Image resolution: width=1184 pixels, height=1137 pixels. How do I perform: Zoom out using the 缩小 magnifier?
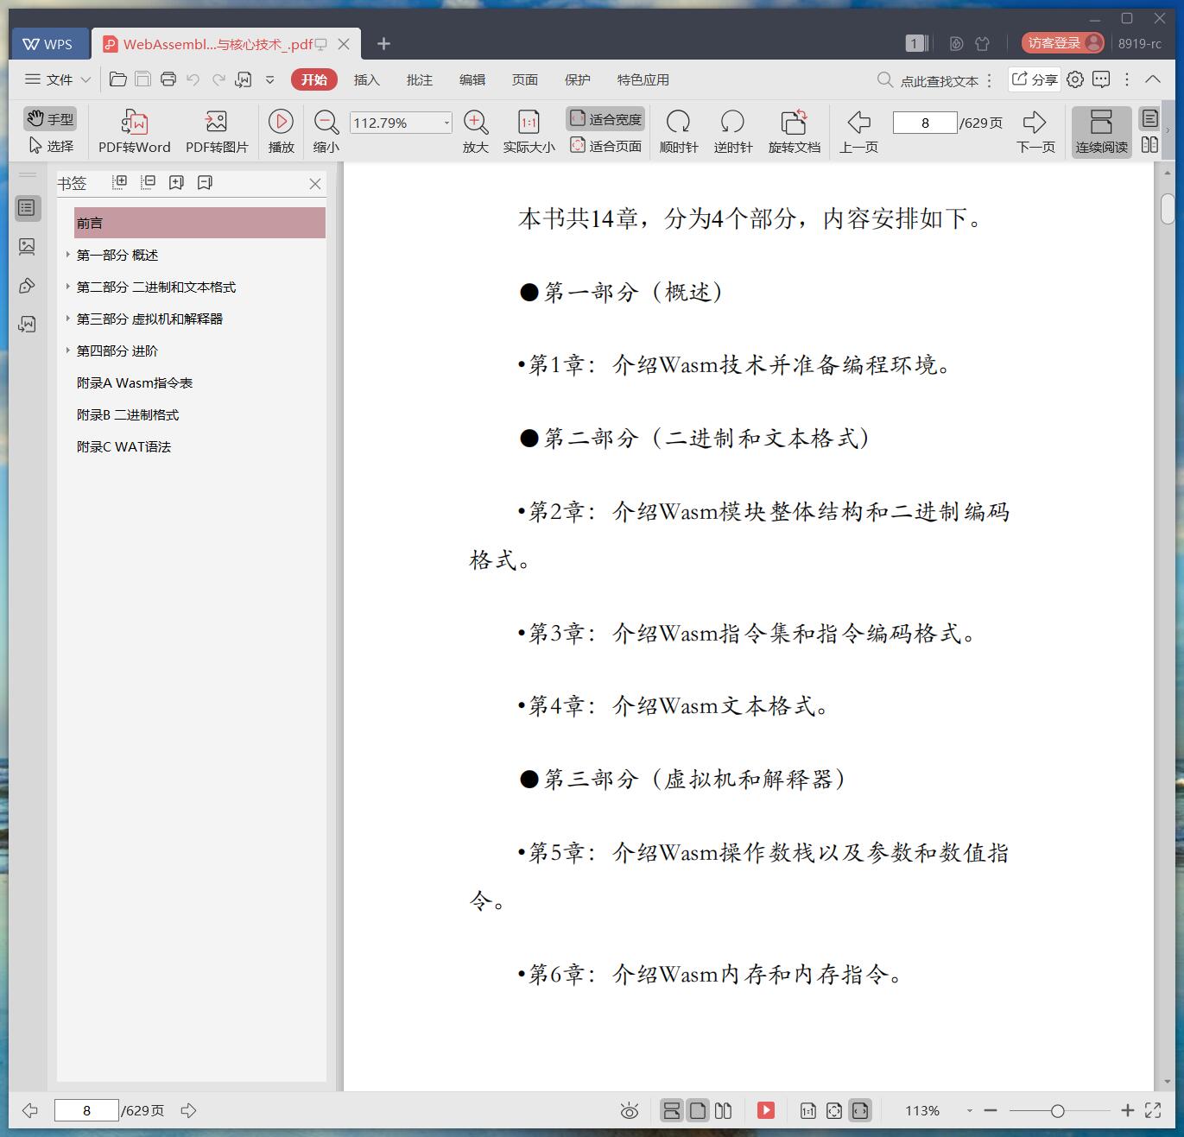point(326,131)
